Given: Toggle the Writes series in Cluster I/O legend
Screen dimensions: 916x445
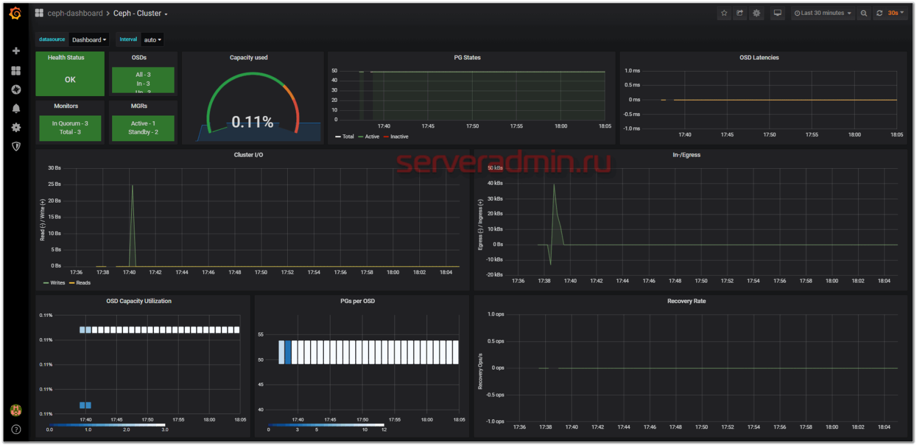Looking at the screenshot, I should [57, 283].
